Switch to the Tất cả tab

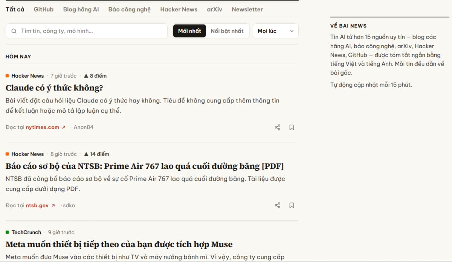15,9
